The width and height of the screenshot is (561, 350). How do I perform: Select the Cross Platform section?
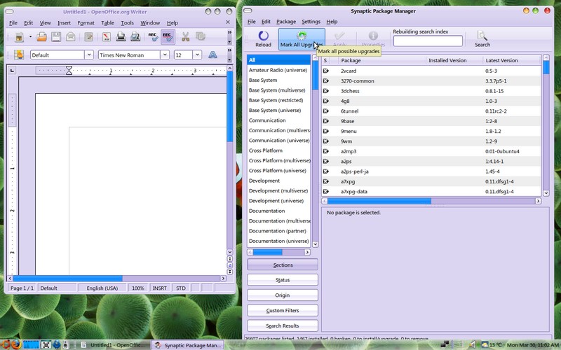coord(278,150)
